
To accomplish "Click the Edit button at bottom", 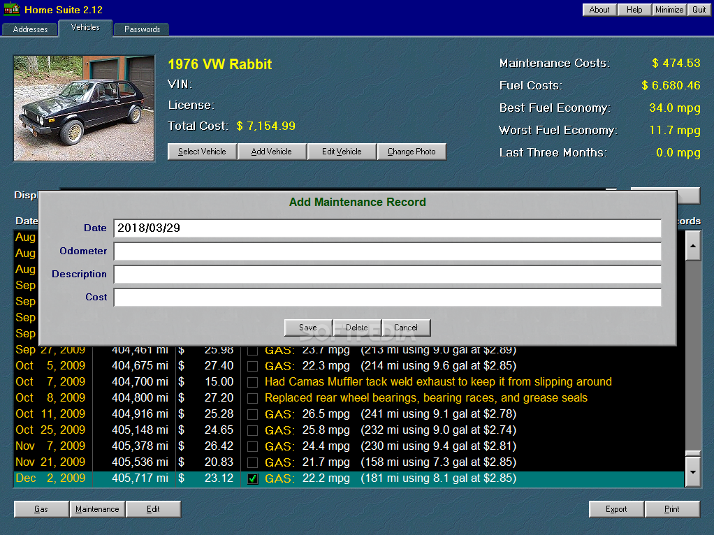I will (153, 509).
